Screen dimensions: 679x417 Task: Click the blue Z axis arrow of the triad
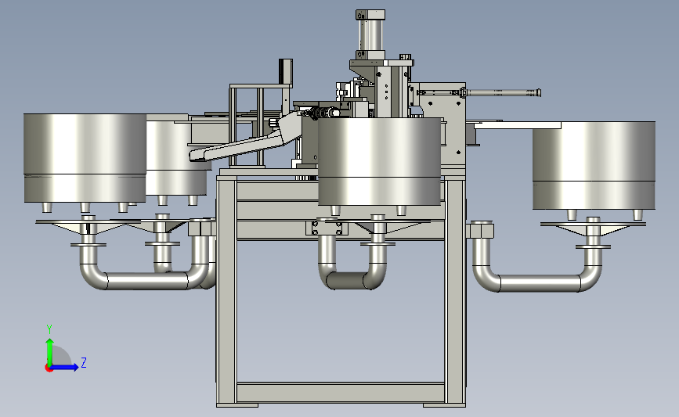coord(65,368)
